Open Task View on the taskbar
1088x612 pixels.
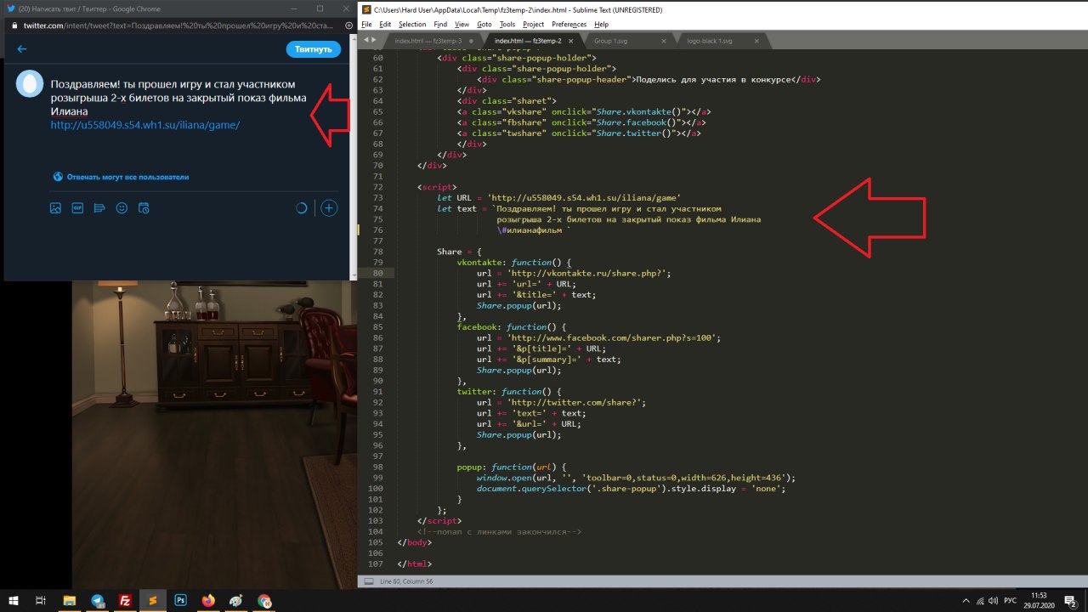coord(40,600)
